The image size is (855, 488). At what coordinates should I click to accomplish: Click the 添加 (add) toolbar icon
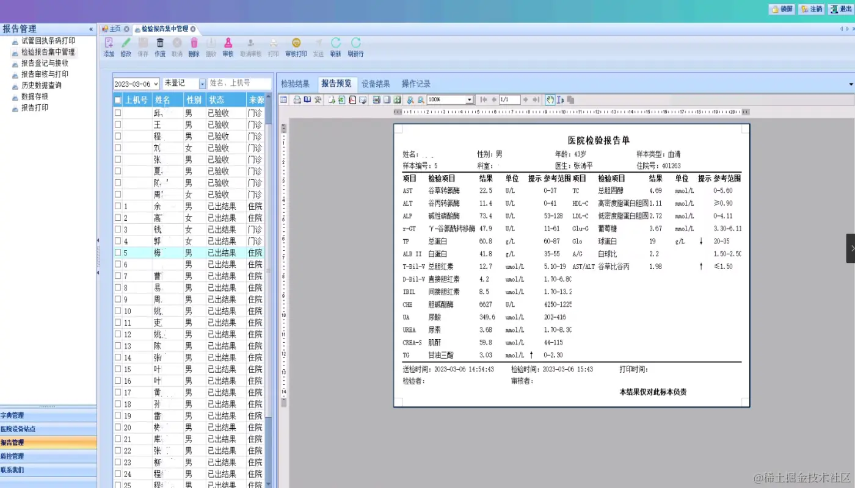[109, 43]
